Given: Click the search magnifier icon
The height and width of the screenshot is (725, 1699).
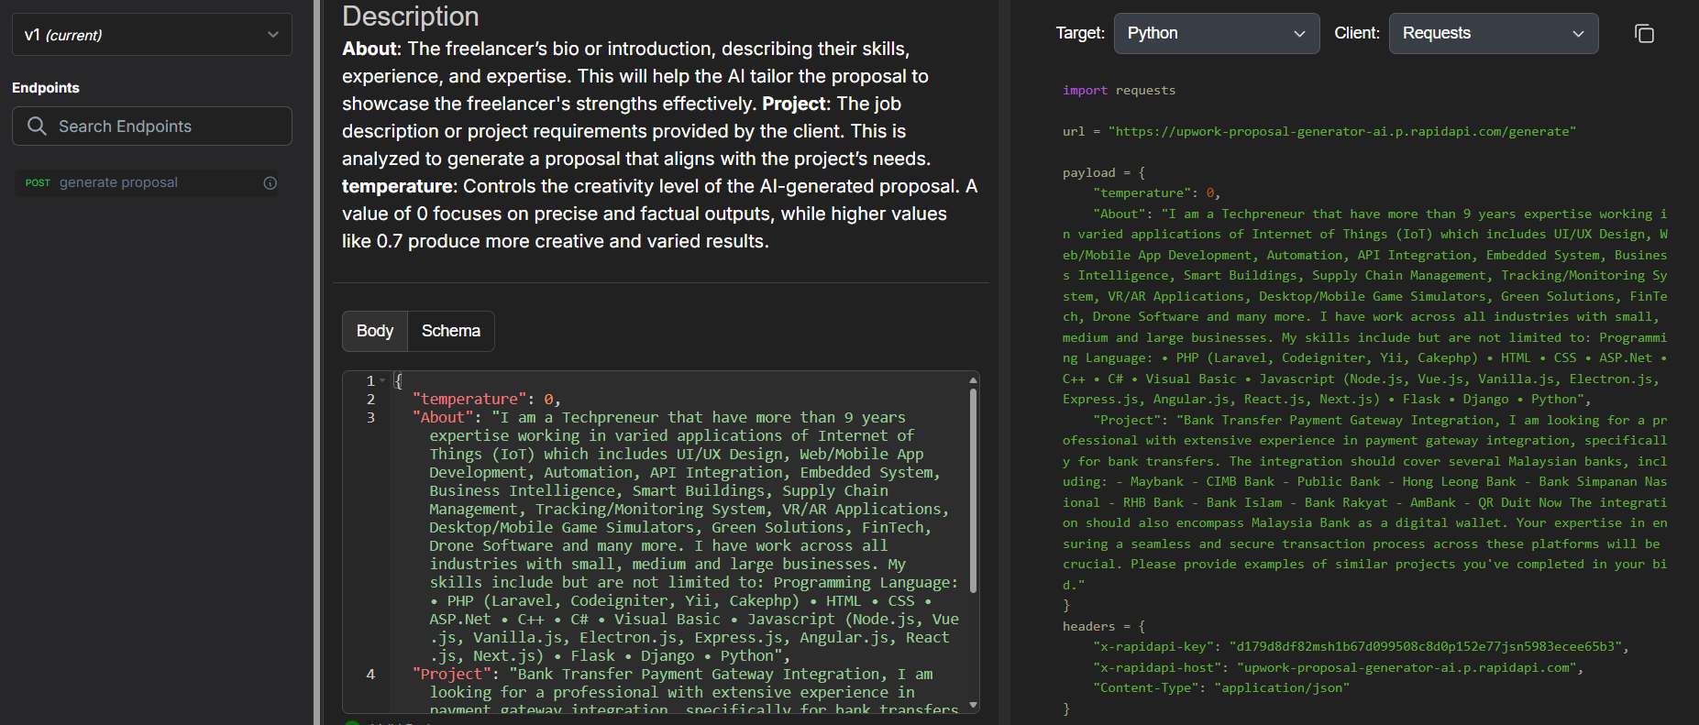Looking at the screenshot, I should (x=37, y=126).
